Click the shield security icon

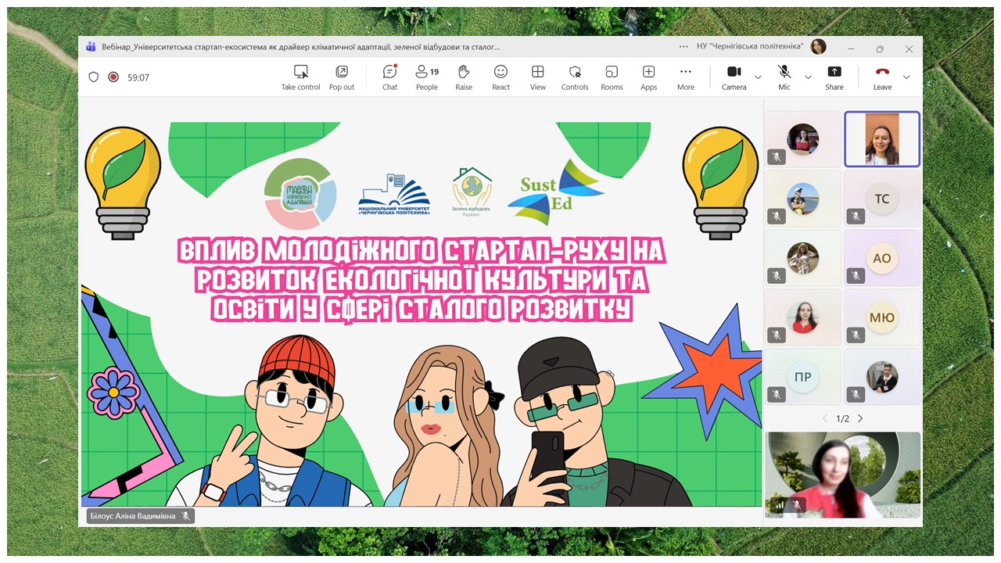(94, 77)
